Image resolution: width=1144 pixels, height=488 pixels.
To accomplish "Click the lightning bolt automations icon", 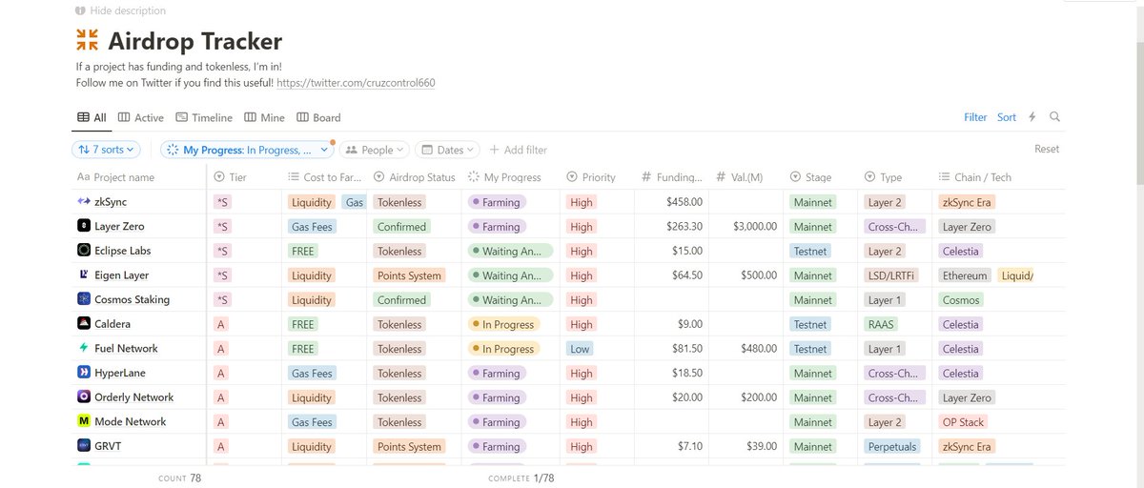I will pyautogui.click(x=1032, y=117).
